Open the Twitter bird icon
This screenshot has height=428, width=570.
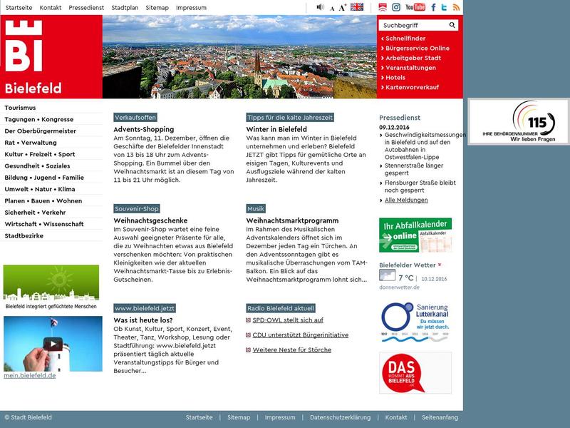[x=444, y=7]
